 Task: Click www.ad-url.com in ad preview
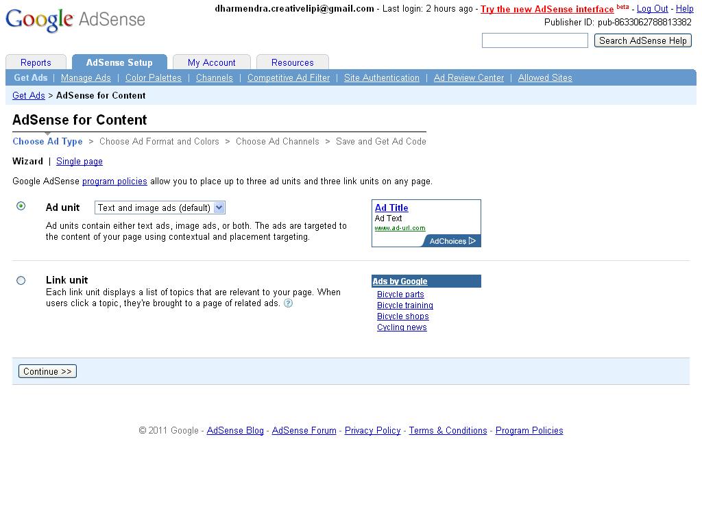coord(400,228)
